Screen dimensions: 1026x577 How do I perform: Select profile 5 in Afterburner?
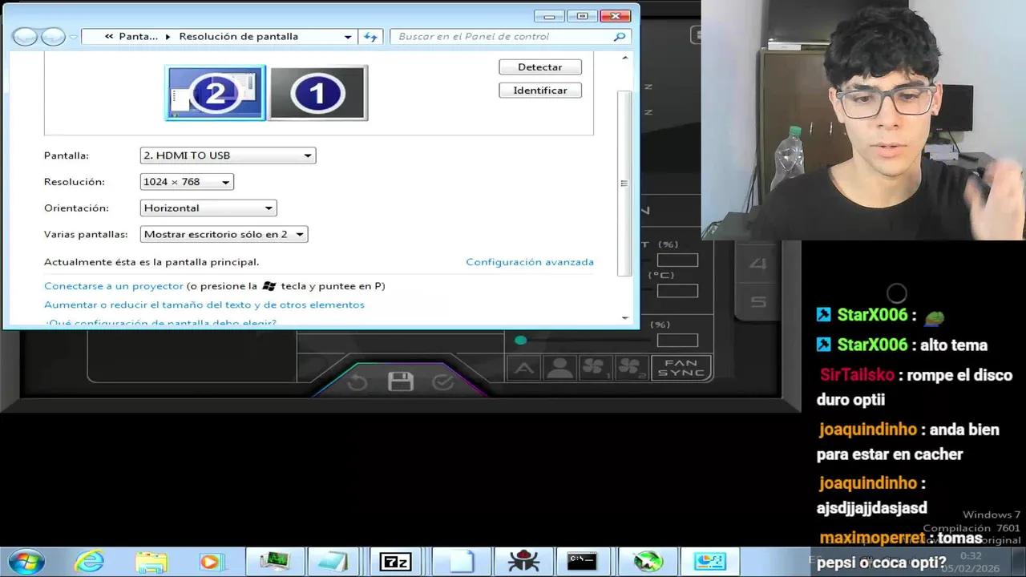click(758, 302)
